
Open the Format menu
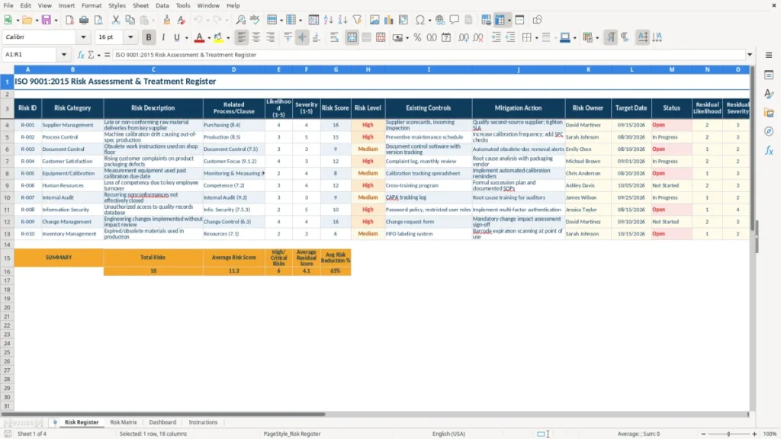pyautogui.click(x=92, y=5)
